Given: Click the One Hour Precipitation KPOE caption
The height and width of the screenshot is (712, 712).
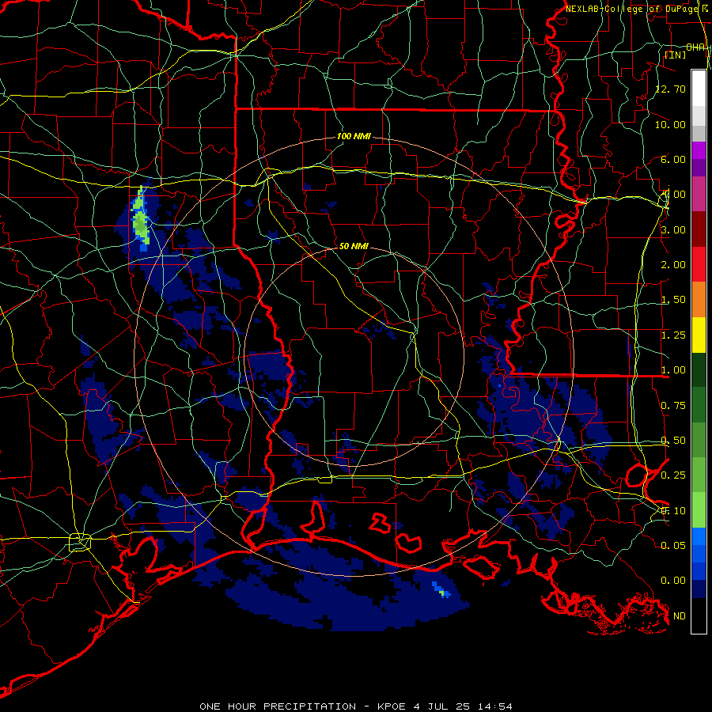Looking at the screenshot, I should pyautogui.click(x=356, y=706).
